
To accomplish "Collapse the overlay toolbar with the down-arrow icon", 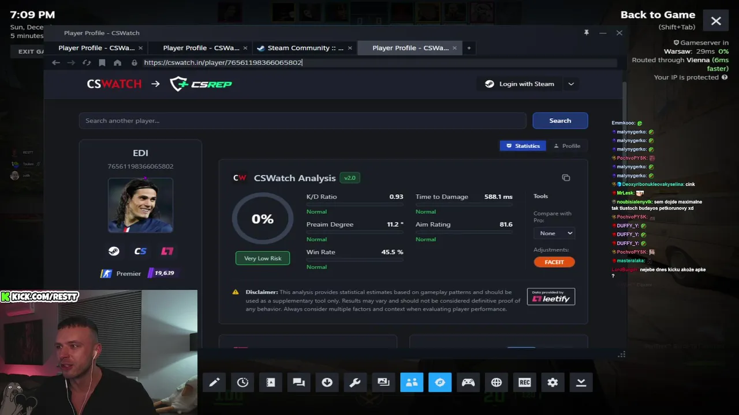I will 581,382.
